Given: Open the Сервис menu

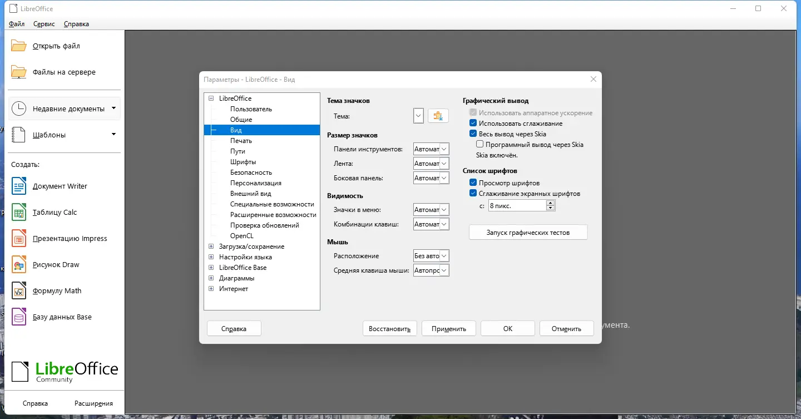Looking at the screenshot, I should pyautogui.click(x=44, y=24).
